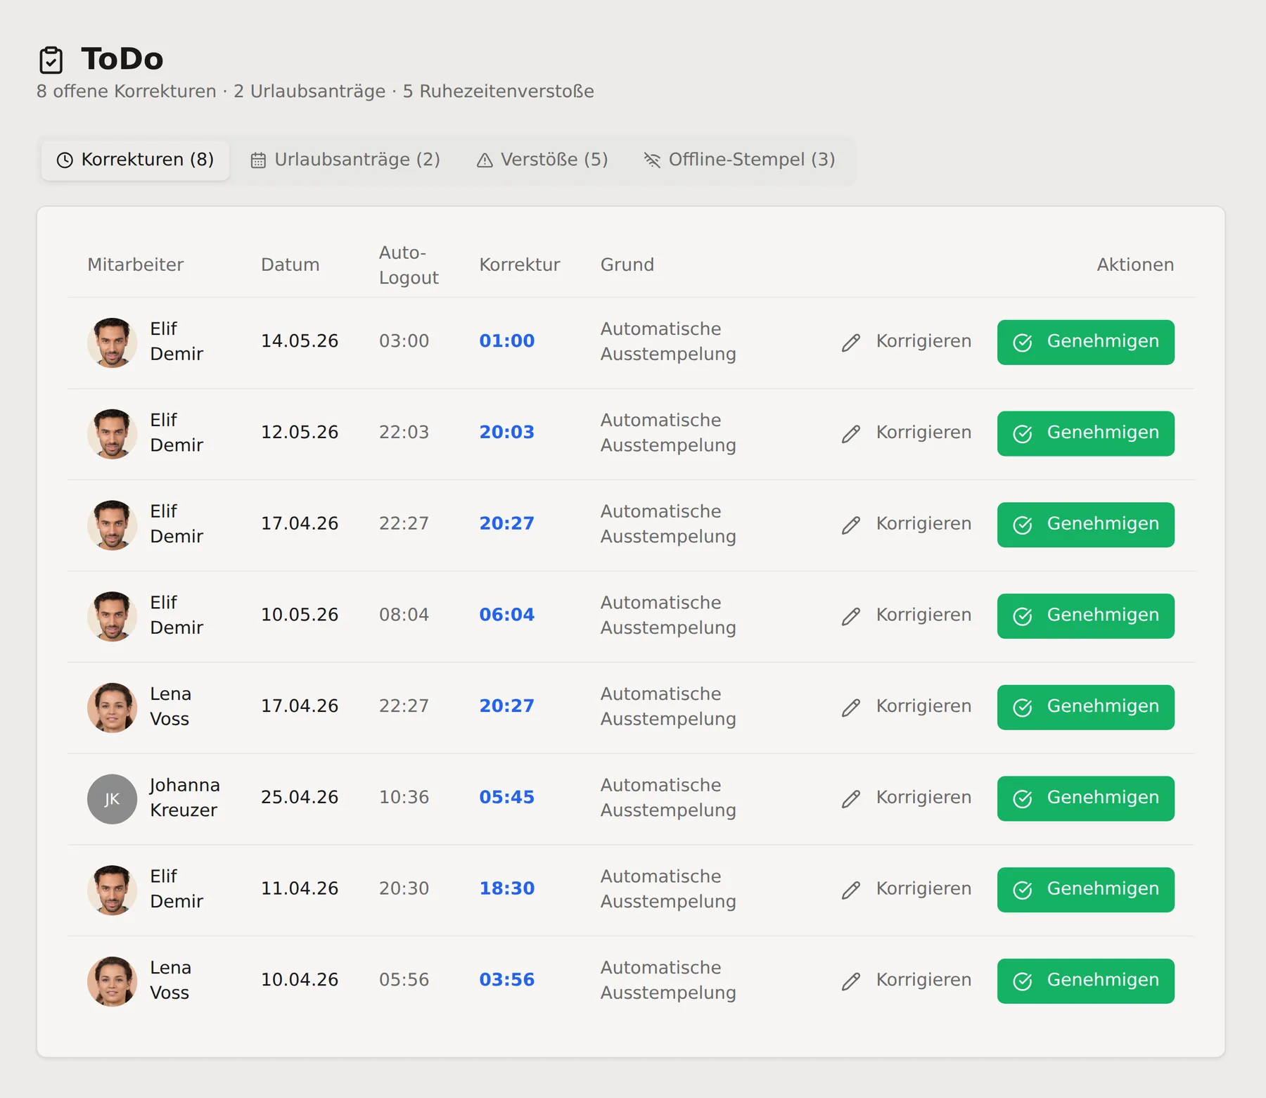Select Lena Voss's avatar in 10.04.26 row
Image resolution: width=1266 pixels, height=1098 pixels.
[x=112, y=981]
